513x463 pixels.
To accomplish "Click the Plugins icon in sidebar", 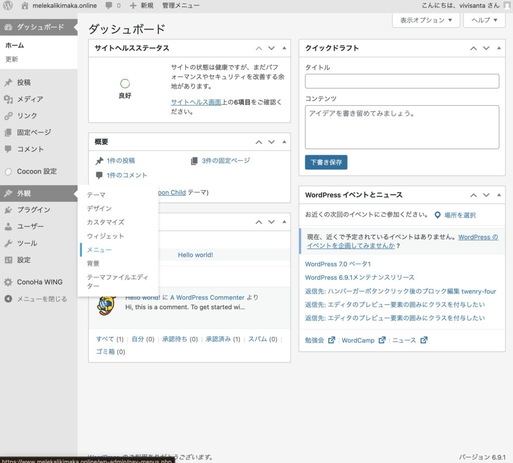I will click(8, 210).
